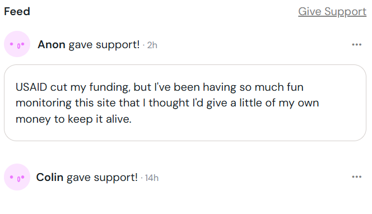Click the 2h timestamp on Anon's post
This screenshot has height=214, width=372.
[152, 45]
